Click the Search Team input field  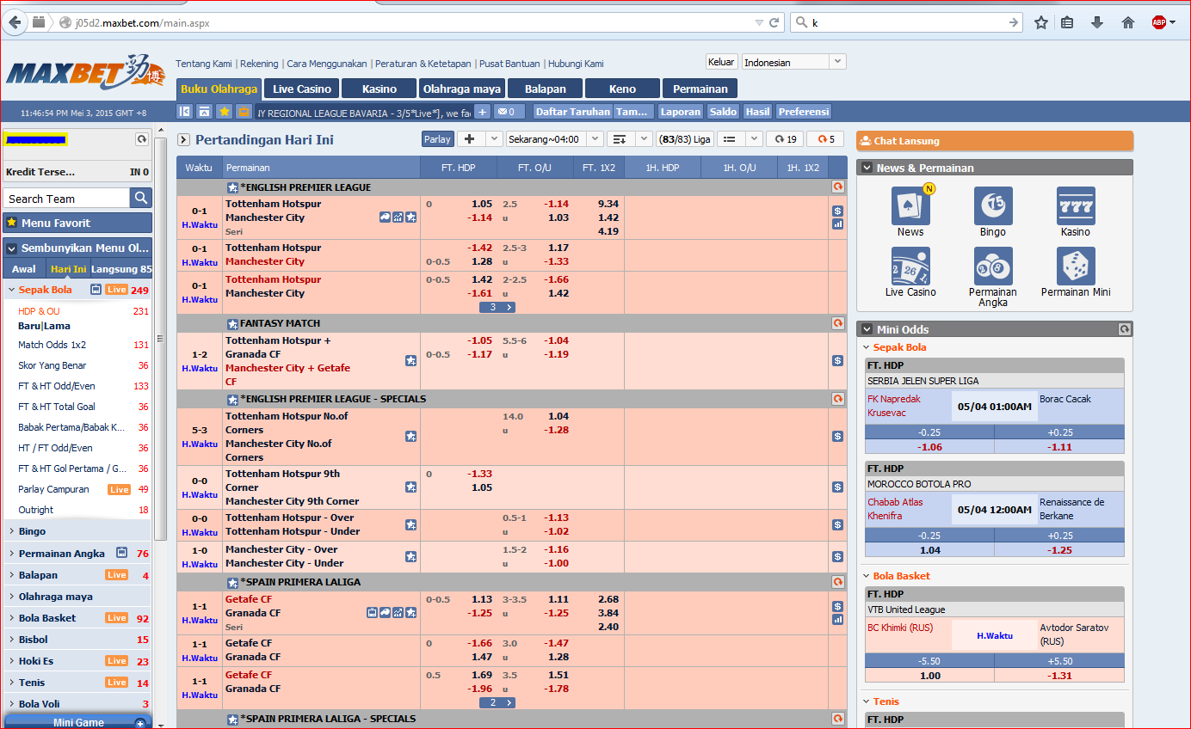[67, 199]
